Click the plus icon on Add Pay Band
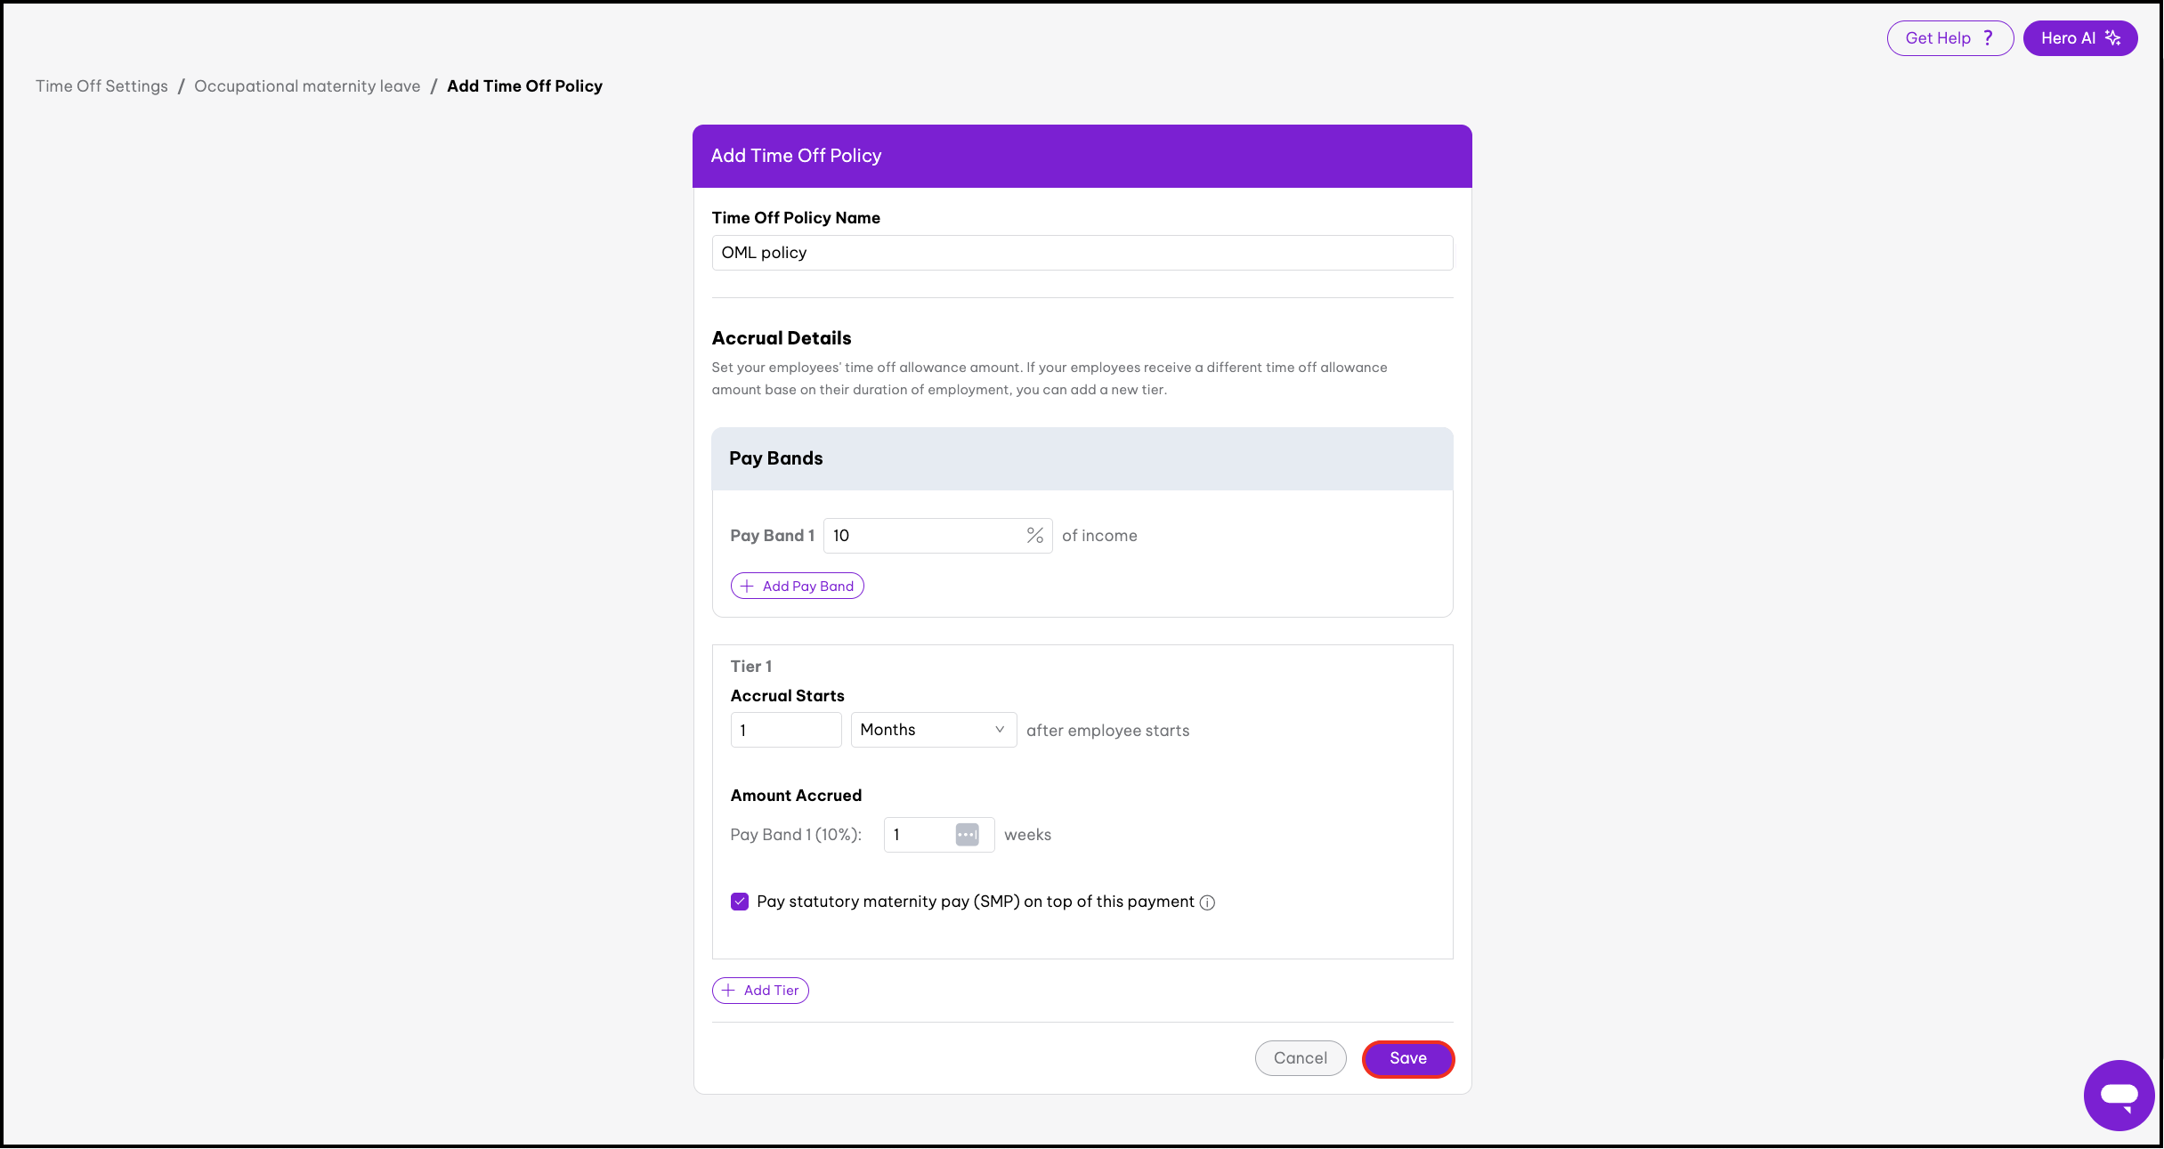The height and width of the screenshot is (1149, 2164). (747, 587)
